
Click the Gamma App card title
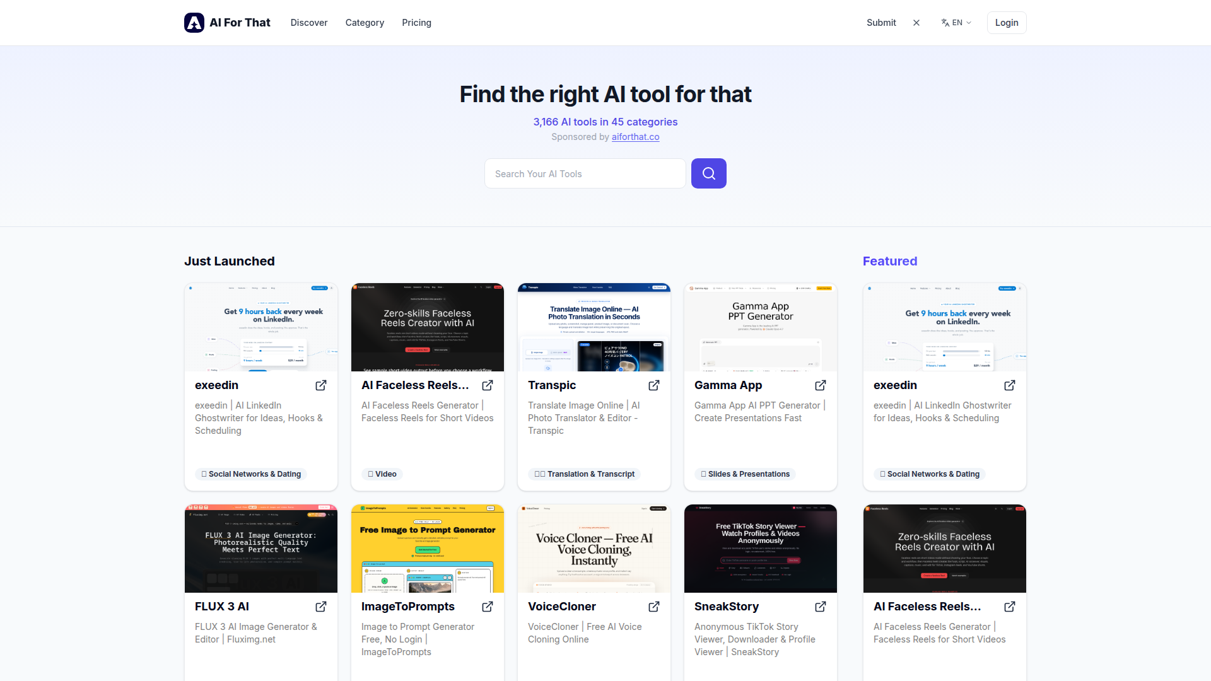pos(728,385)
